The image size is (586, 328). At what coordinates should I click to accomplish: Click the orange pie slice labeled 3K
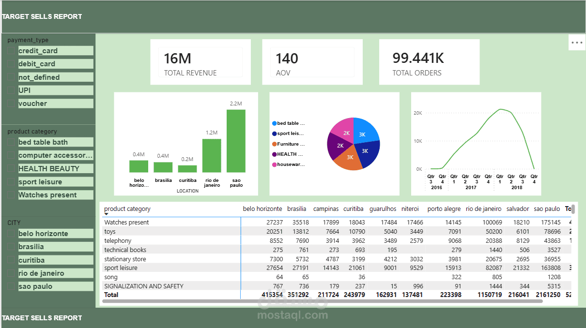tap(350, 159)
